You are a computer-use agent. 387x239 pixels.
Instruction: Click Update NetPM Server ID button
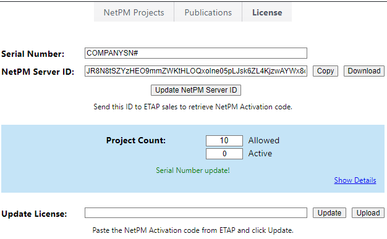[x=196, y=90]
